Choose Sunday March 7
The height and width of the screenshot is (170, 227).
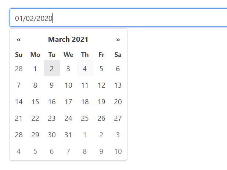(19, 85)
